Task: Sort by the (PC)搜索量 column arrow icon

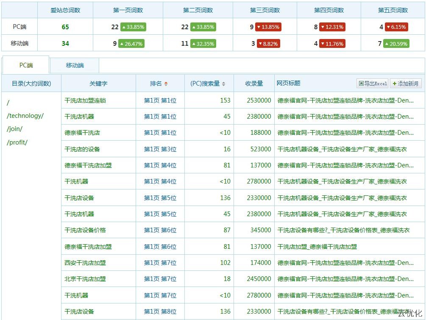Action: point(223,84)
